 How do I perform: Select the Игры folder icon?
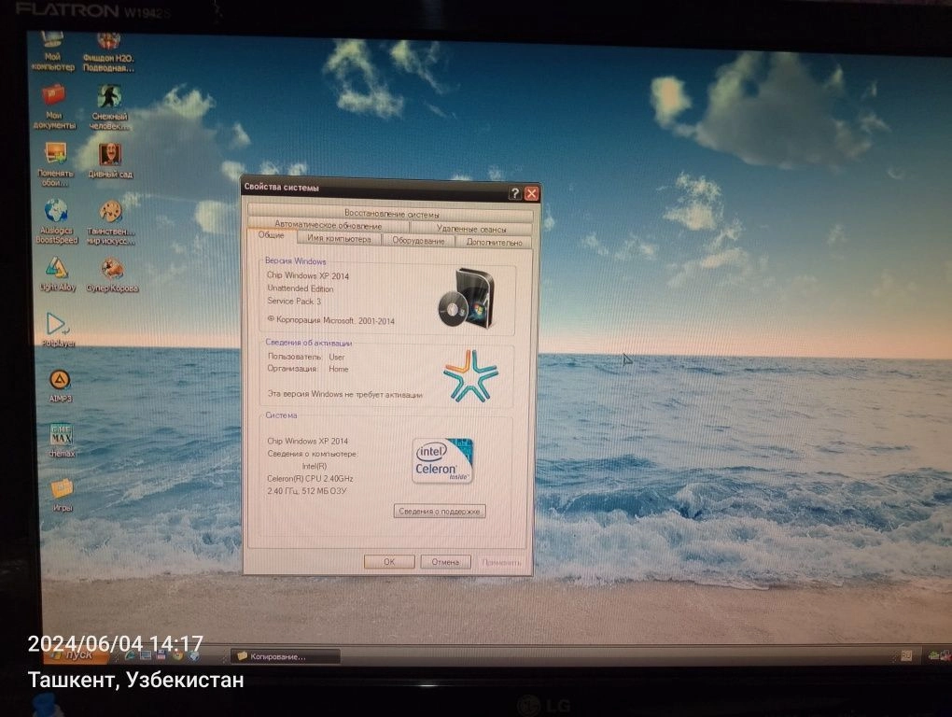click(62, 494)
